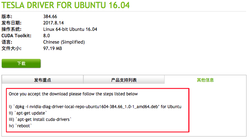The width and height of the screenshot is (249, 139).
Task: Click the 'Once you accept the download' sentence
Action: click(73, 94)
